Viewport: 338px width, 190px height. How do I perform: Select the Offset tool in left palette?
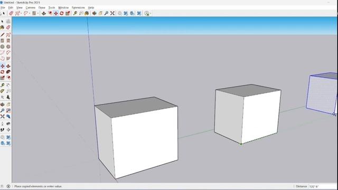(x=8, y=78)
